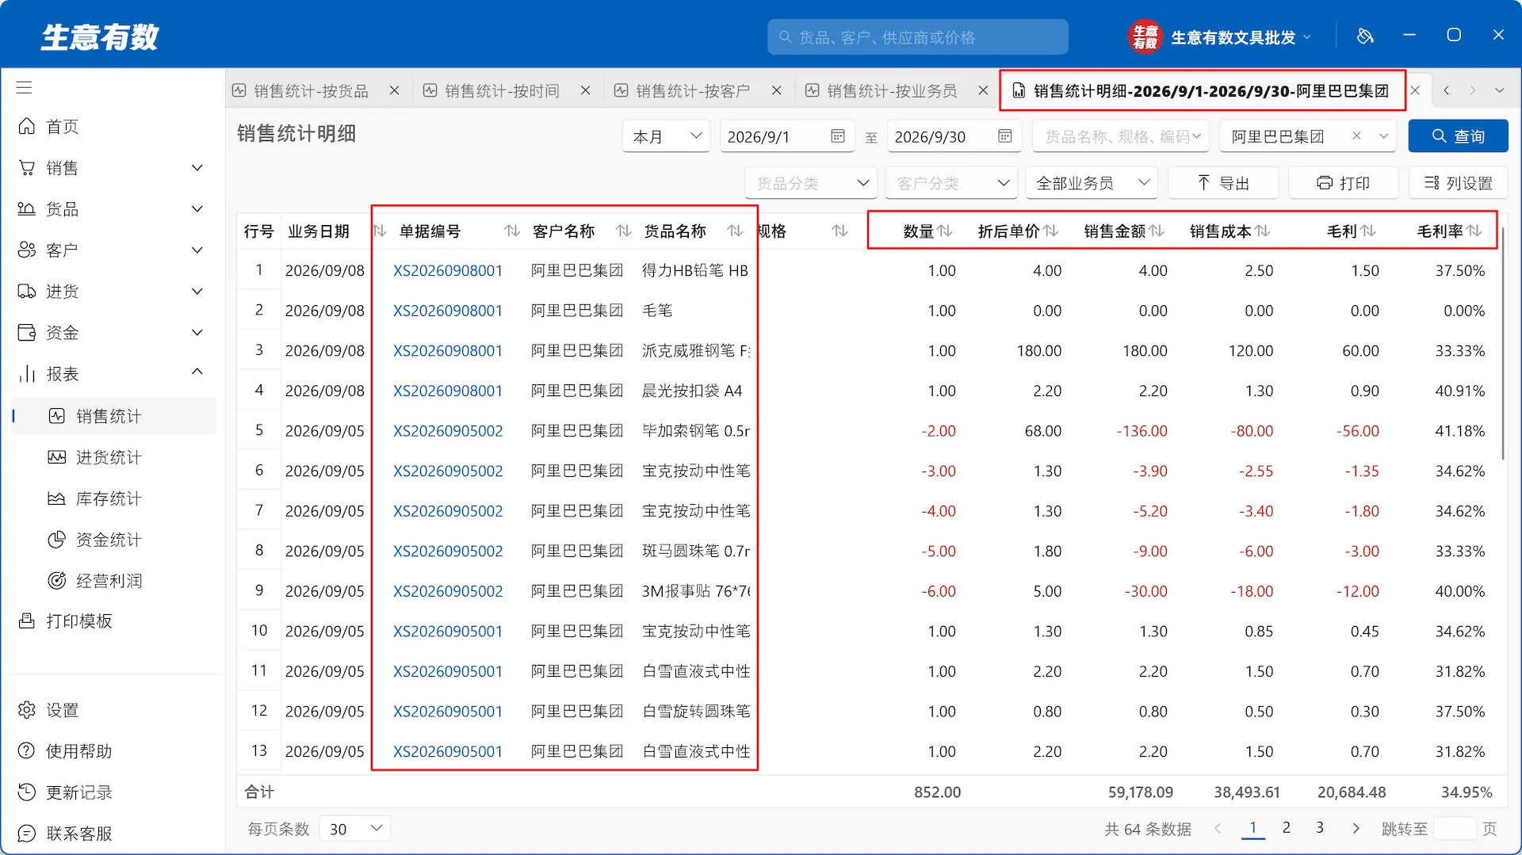
Task: Focus the global search box for 货品、客户
Action: pos(917,37)
